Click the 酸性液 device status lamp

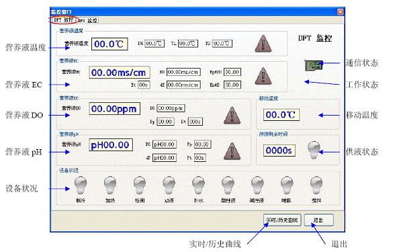click(228, 185)
